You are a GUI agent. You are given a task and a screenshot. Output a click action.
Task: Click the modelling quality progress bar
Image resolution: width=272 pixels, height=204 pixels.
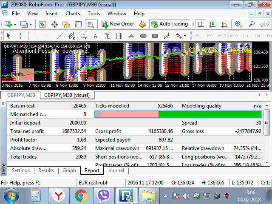coord(178,114)
